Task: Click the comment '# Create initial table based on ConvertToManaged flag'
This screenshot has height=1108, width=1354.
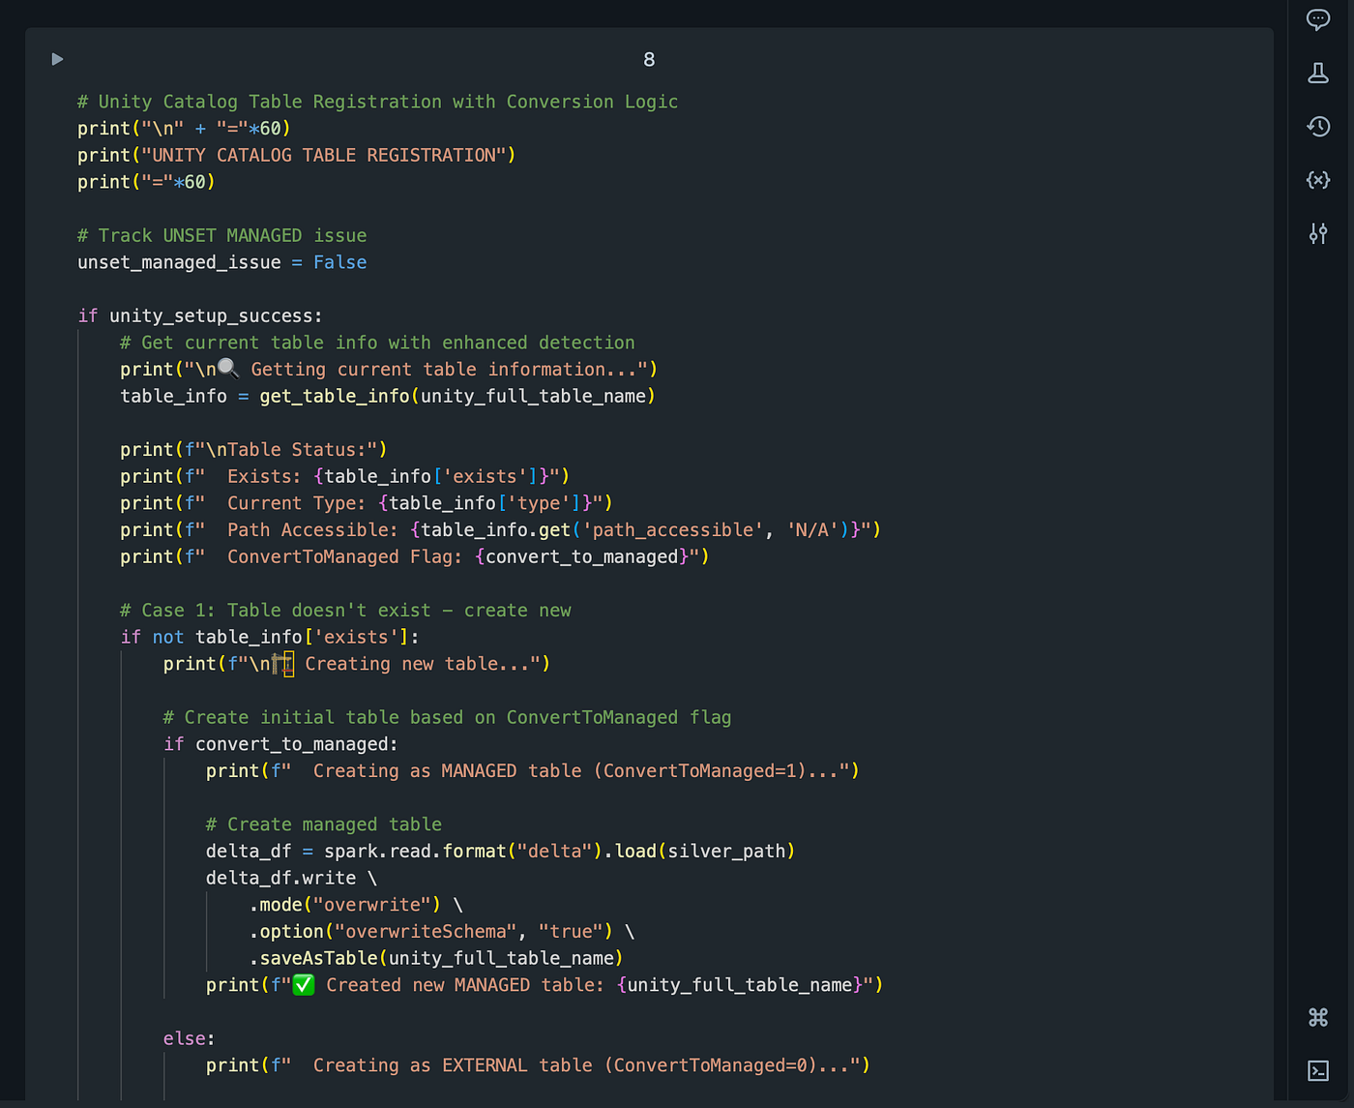Action: point(448,717)
